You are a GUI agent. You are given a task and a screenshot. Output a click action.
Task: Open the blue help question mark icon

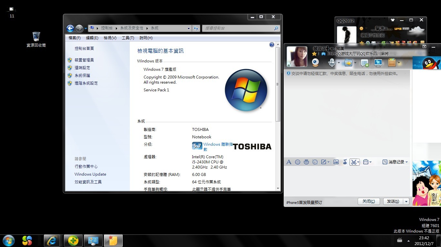tap(272, 45)
